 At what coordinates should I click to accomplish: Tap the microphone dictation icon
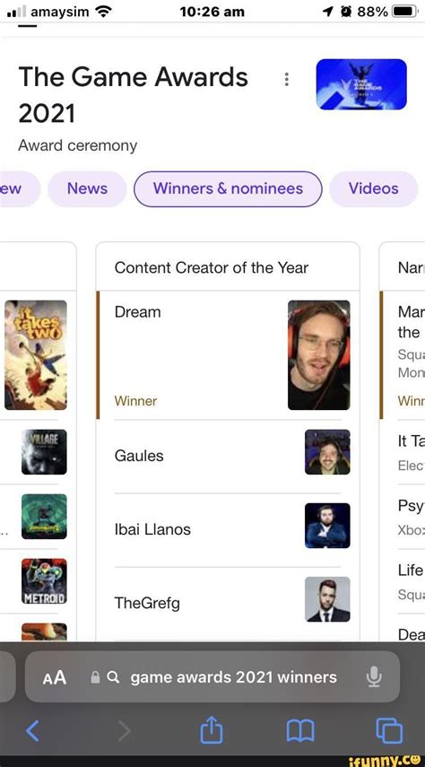pyautogui.click(x=374, y=677)
